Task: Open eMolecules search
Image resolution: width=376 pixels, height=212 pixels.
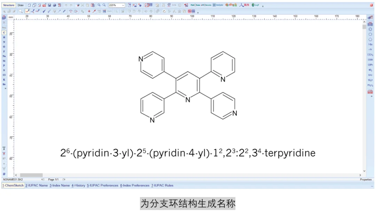Action: (206, 5)
